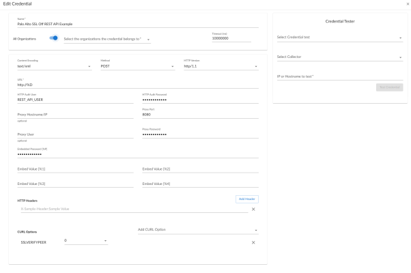The image size is (411, 273).
Task: Open the Select Credential test dropdown
Action: pos(339,38)
